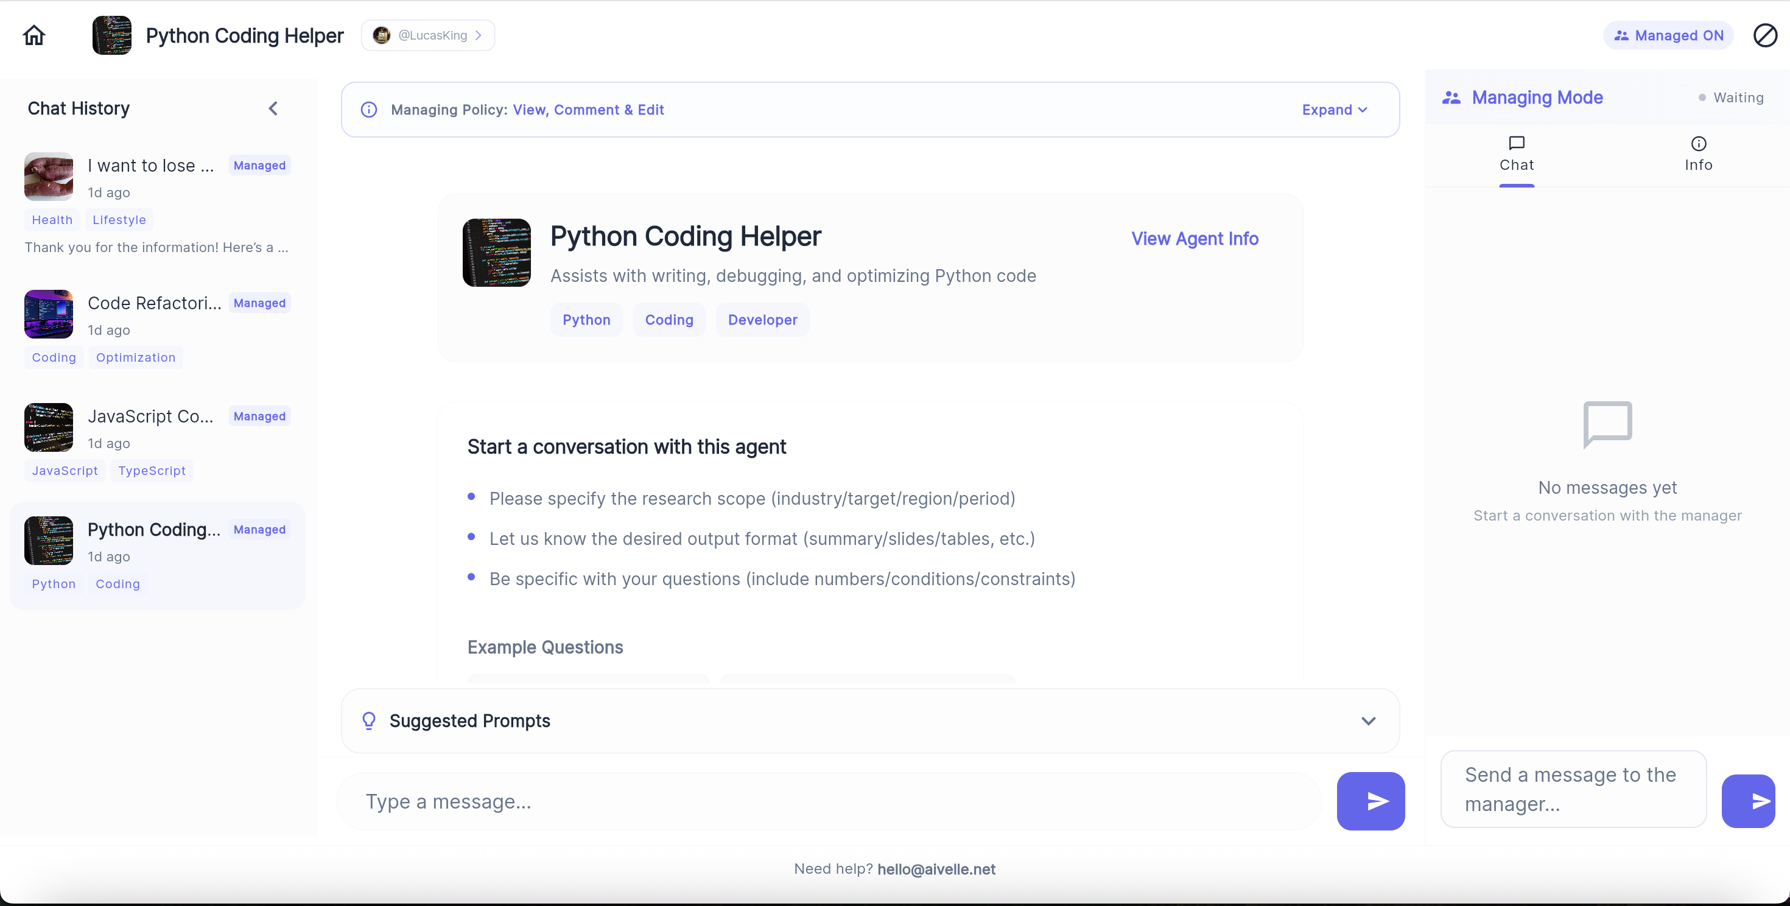Select the Chat tab in Managing Mode
The height and width of the screenshot is (906, 1790).
[x=1516, y=154]
